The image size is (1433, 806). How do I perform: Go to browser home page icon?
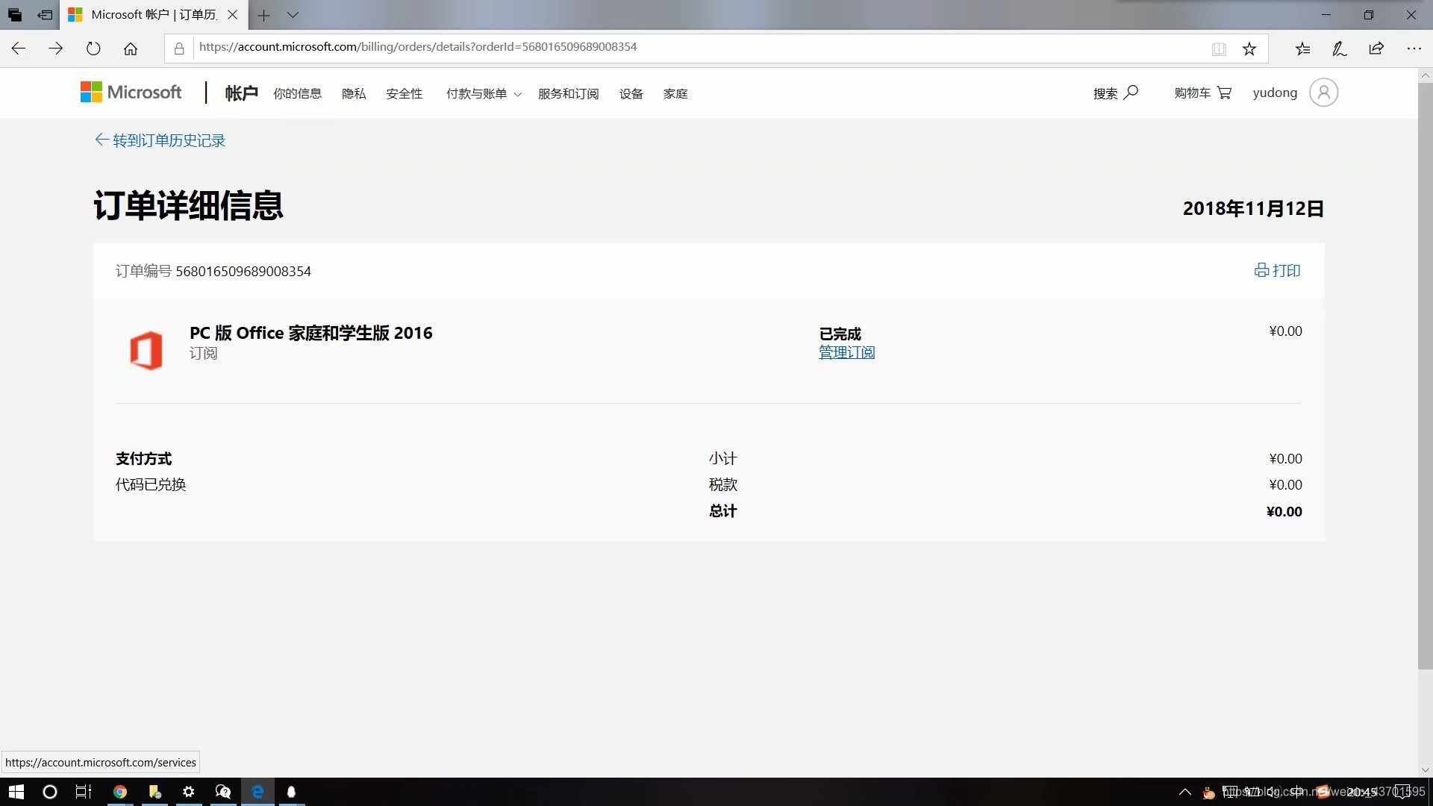click(x=131, y=49)
